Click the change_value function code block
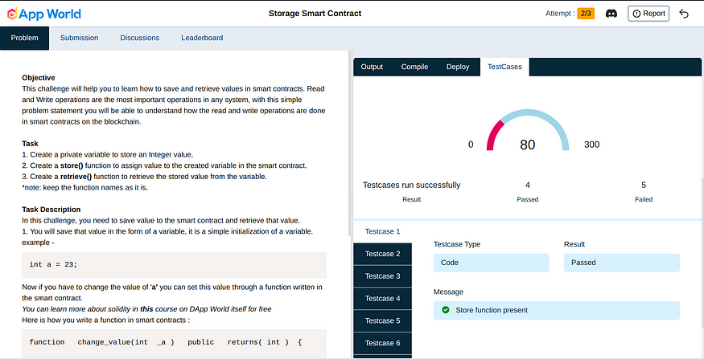Viewport: 704px width, 359px height. (x=175, y=344)
